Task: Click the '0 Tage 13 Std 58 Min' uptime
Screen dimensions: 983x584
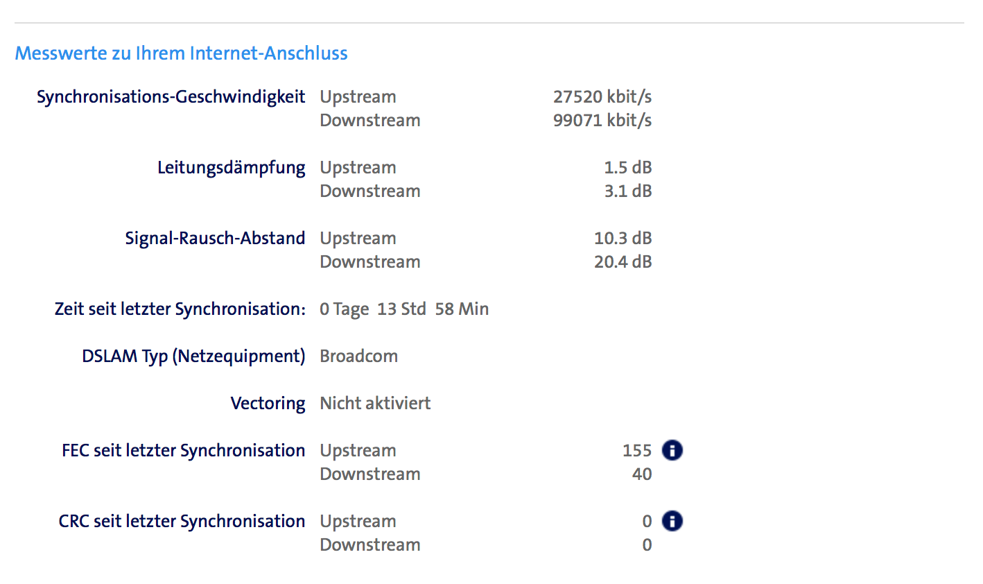Action: tap(404, 309)
